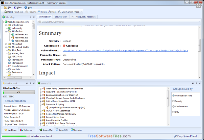The height and width of the screenshot is (140, 204).
Task: Pin the Issues panel
Action: tap(196, 83)
